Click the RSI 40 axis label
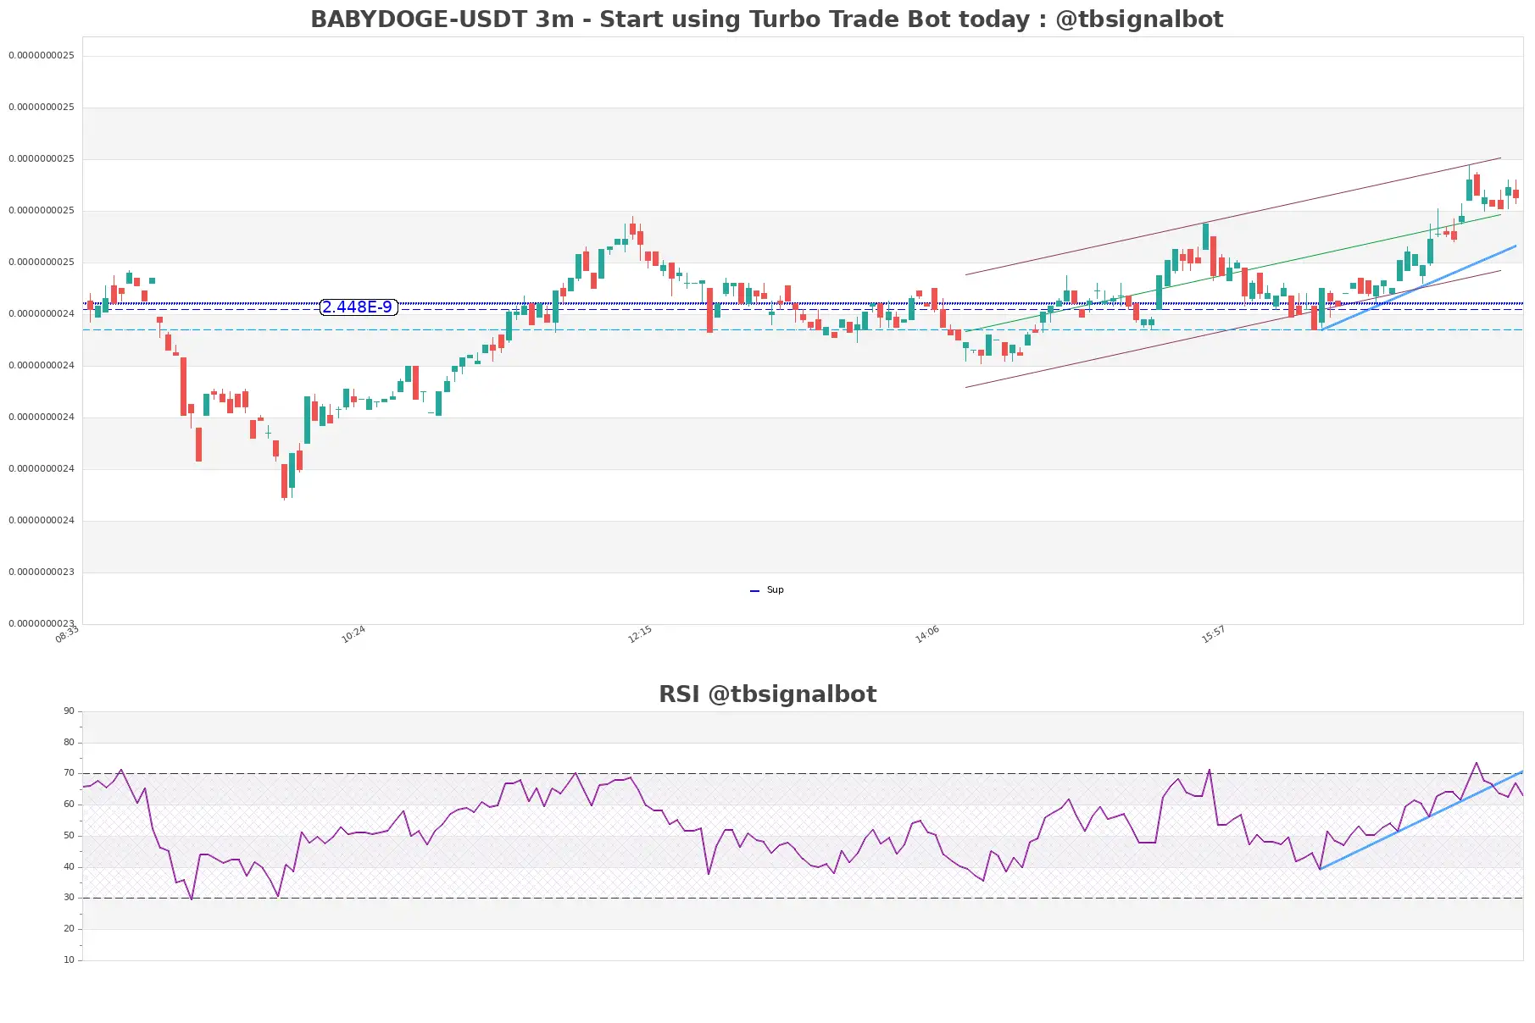The image size is (1535, 1023). 69,866
